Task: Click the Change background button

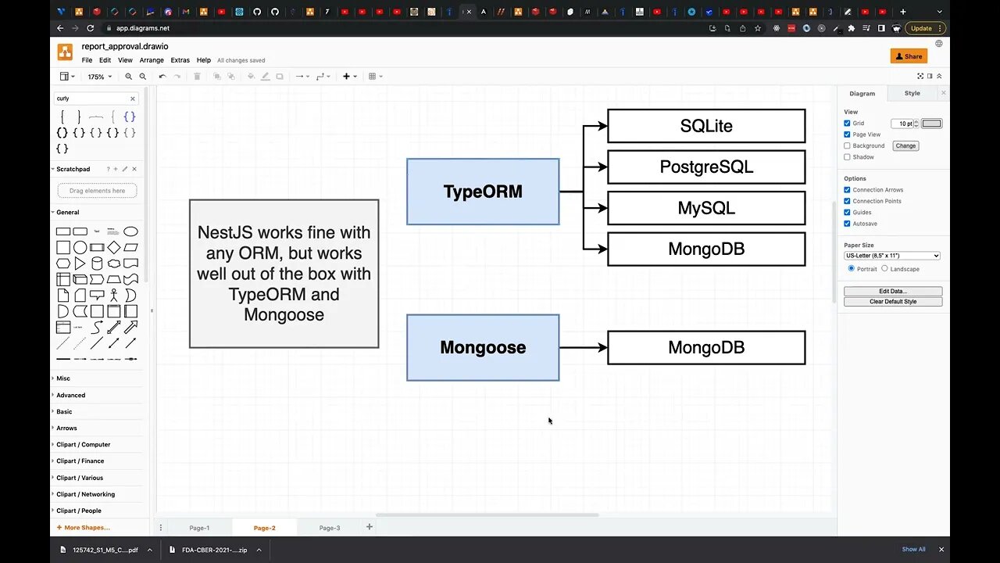Action: (x=905, y=145)
